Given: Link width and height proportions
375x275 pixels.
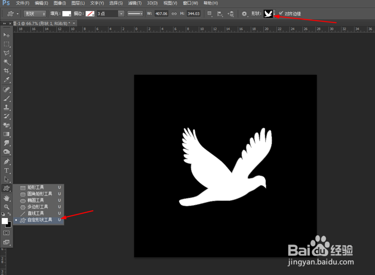Looking at the screenshot, I should [174, 13].
